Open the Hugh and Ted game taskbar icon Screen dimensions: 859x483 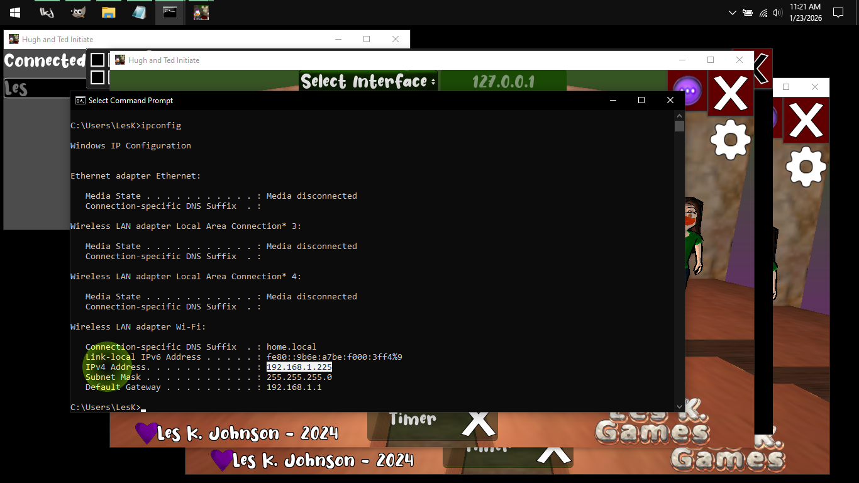coord(201,13)
